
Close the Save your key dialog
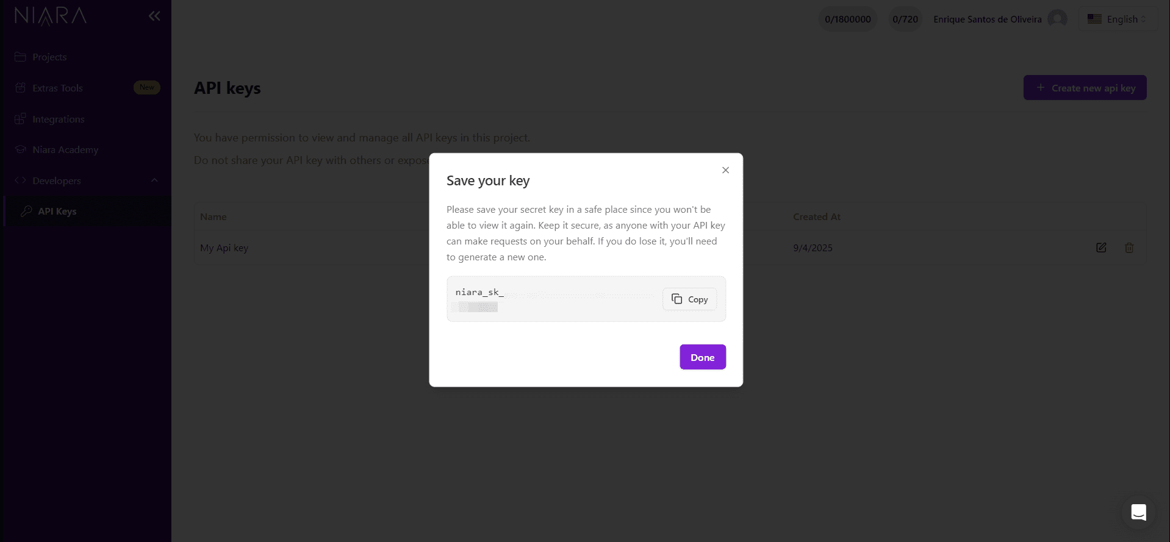click(725, 170)
